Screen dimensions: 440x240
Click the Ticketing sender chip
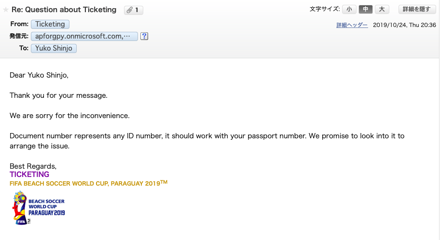coord(50,24)
